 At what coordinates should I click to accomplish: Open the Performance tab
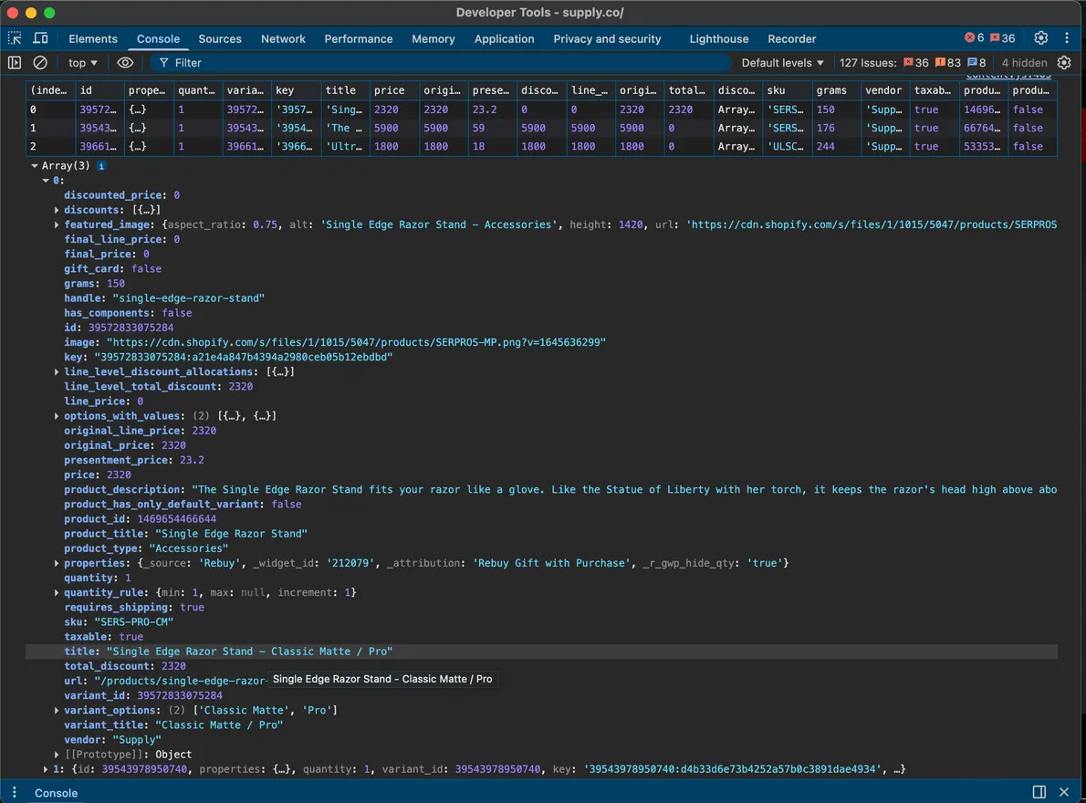point(358,38)
